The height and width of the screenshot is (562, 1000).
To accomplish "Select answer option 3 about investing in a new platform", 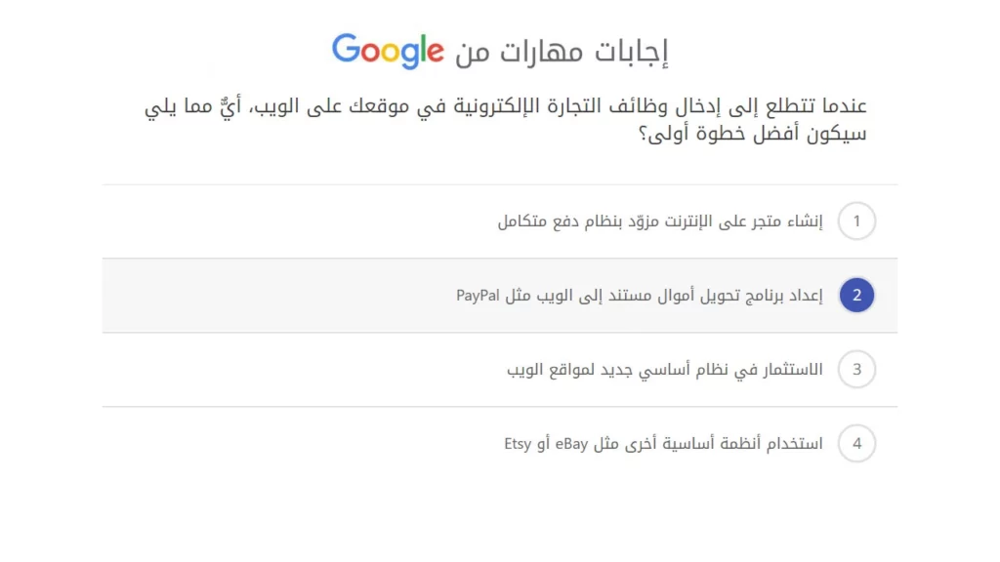I will click(684, 369).
